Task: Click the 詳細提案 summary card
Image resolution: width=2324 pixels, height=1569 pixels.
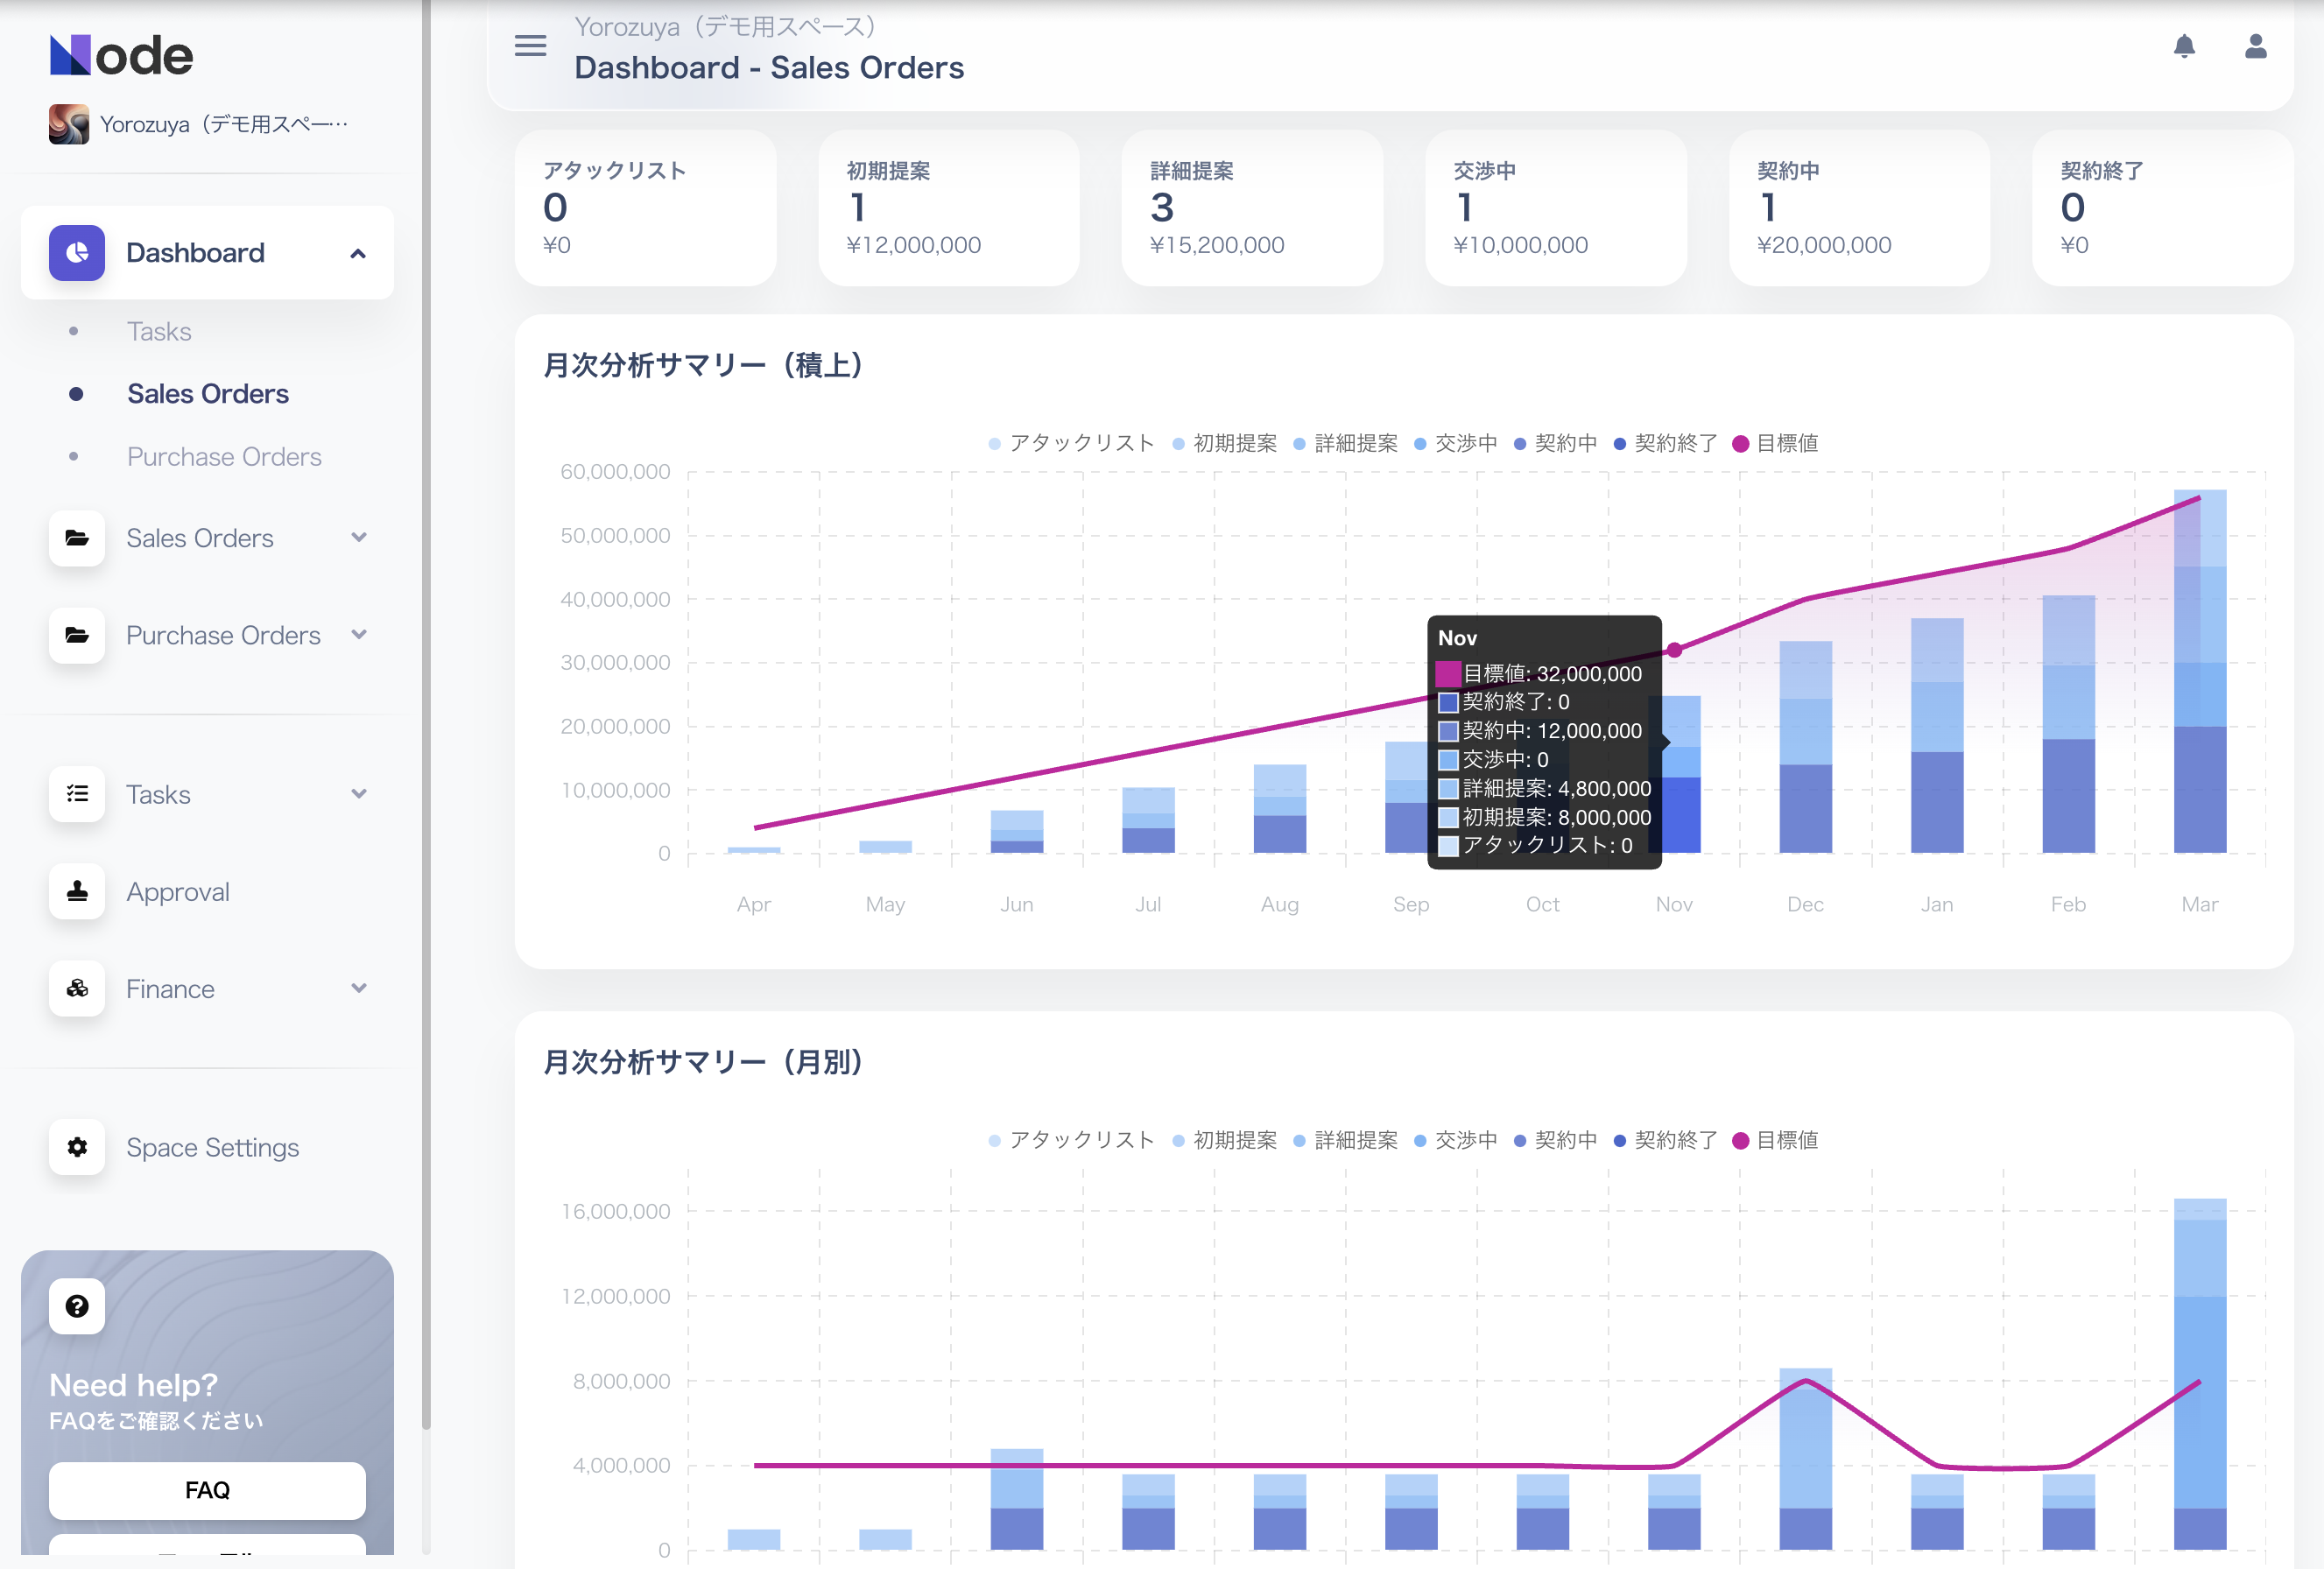Action: (x=1251, y=208)
